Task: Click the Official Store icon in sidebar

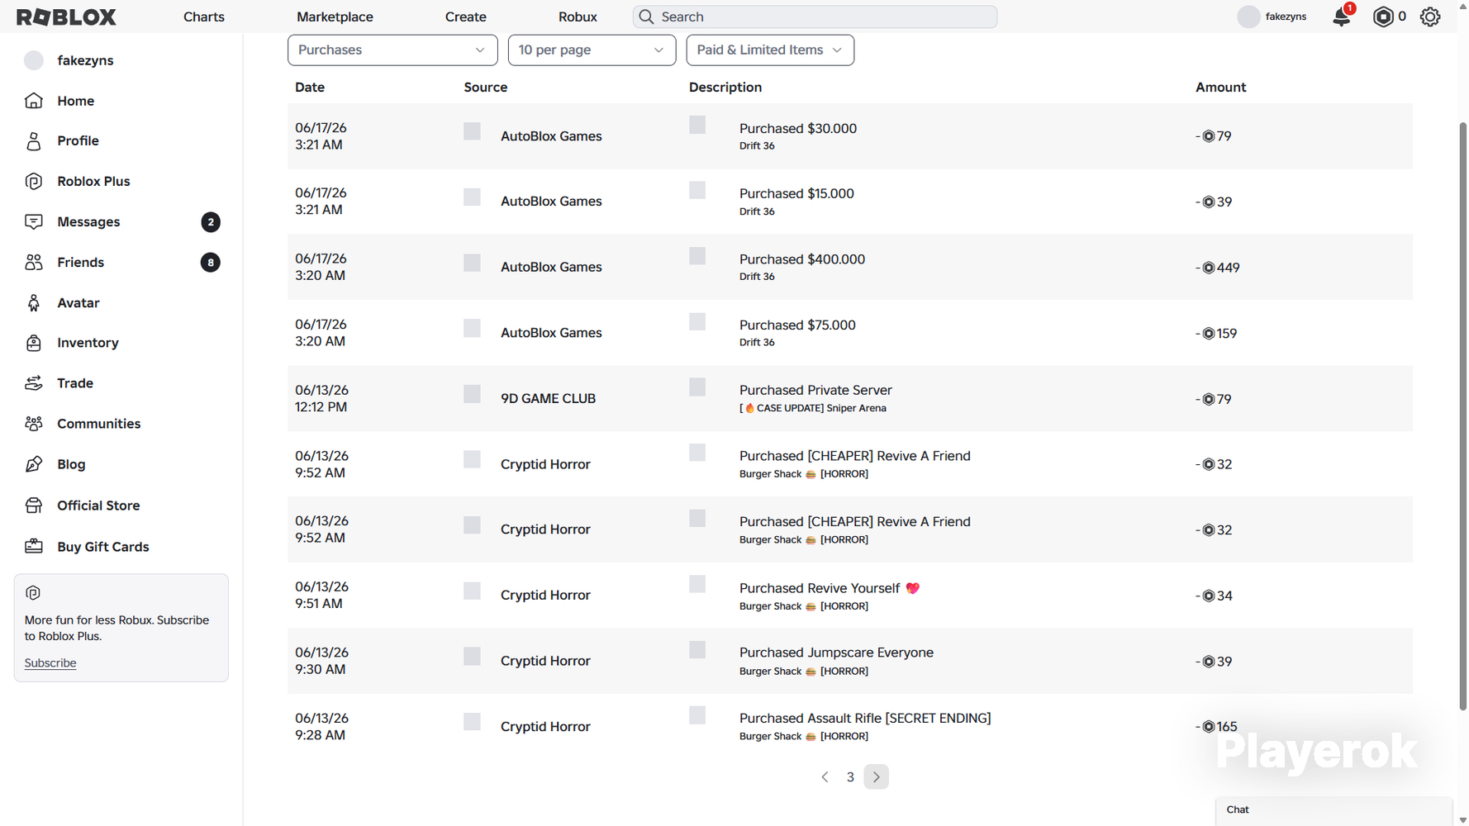Action: pos(34,506)
